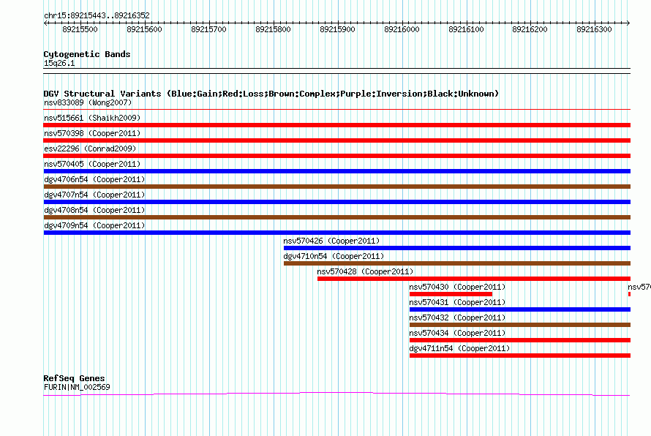Image resolution: width=651 pixels, height=436 pixels.
Task: Select the nsv515661 (Shaikh2009) label
Action: (92, 118)
